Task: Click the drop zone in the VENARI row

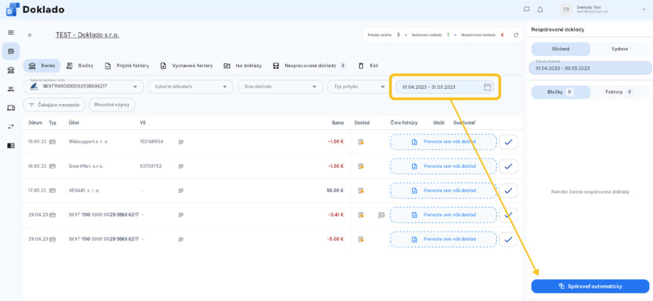Action: click(443, 191)
